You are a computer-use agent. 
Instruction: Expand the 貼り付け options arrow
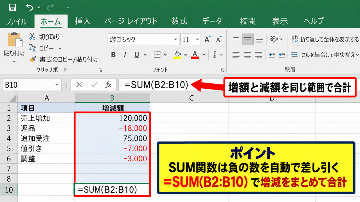[14, 61]
